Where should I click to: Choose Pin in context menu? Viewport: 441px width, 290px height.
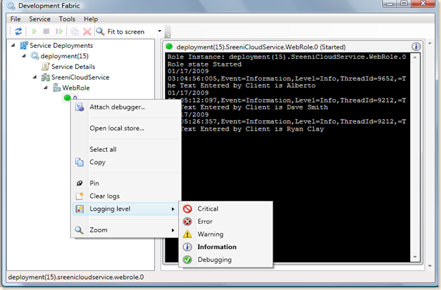(126, 183)
